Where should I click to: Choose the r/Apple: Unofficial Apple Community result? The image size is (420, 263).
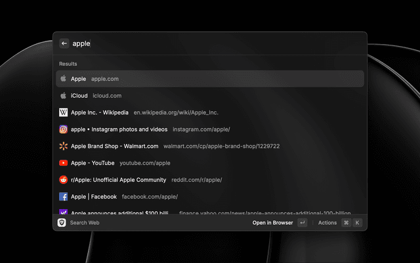(210, 179)
